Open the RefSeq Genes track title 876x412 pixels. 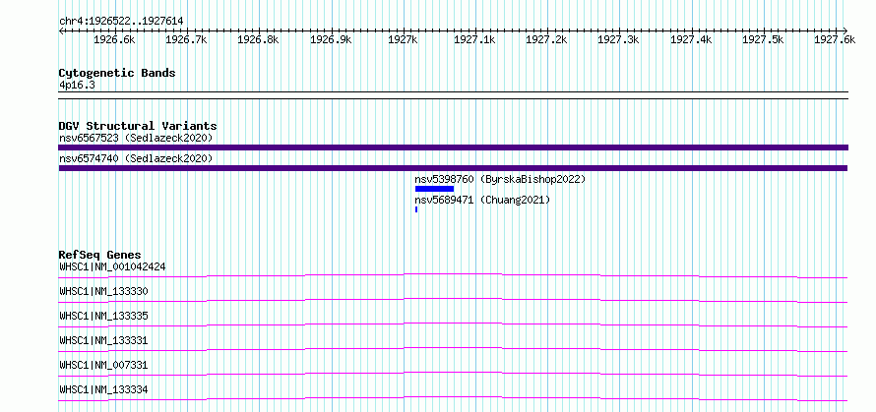[100, 255]
